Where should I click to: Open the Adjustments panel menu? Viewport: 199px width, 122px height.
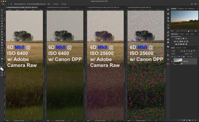click(x=198, y=34)
